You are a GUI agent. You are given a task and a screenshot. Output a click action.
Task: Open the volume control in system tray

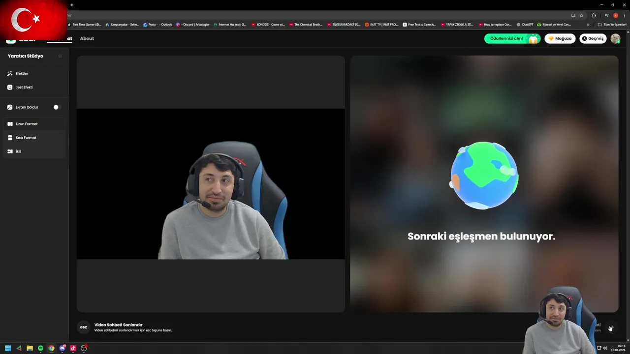(x=605, y=348)
